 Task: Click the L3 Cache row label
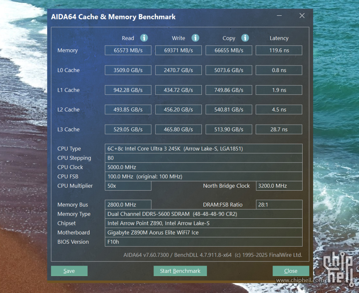click(69, 129)
